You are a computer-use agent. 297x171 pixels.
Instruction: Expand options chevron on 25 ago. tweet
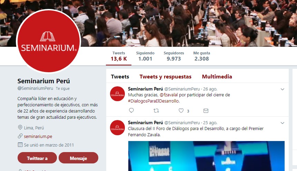click(x=283, y=123)
